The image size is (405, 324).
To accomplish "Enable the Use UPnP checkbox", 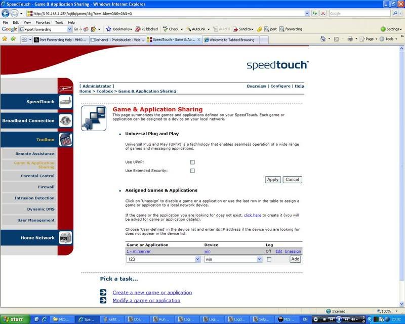I will pyautogui.click(x=192, y=162).
